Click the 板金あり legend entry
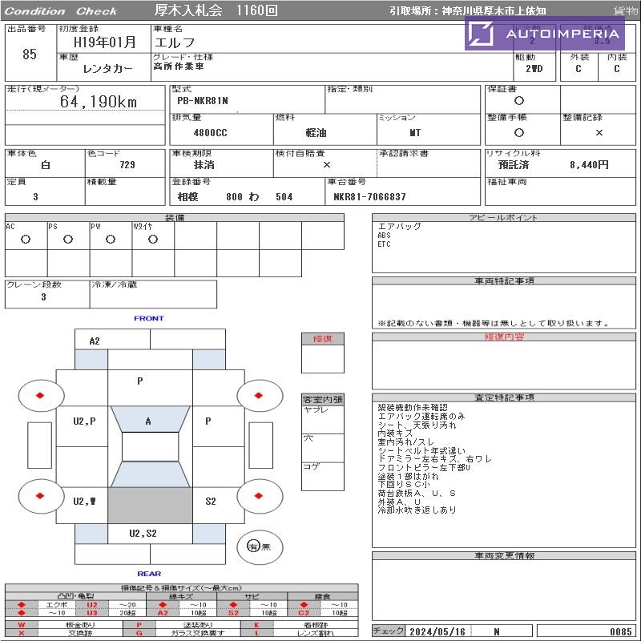This screenshot has width=641, height=641. [80, 625]
